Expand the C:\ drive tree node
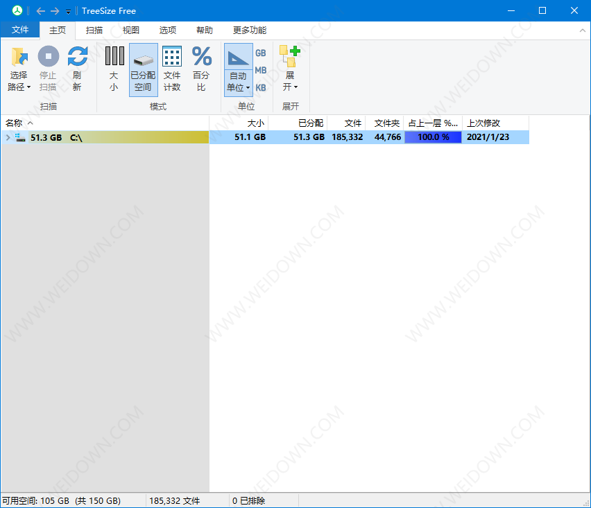This screenshot has height=508, width=591. (8, 137)
